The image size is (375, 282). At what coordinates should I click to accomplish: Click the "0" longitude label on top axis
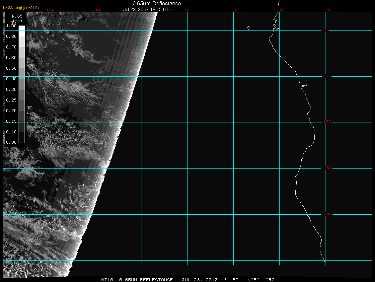[187, 10]
